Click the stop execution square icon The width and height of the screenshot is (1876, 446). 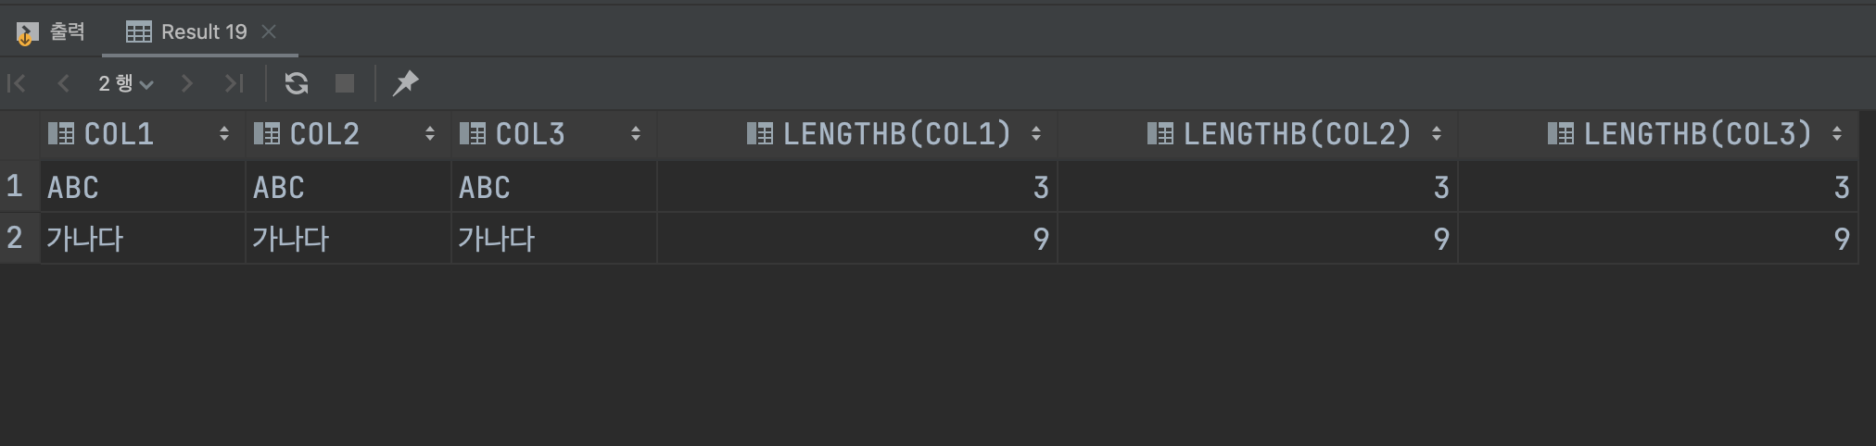(x=345, y=84)
